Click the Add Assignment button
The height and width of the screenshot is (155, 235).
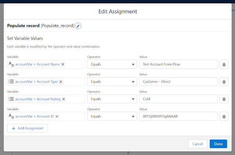(28, 128)
